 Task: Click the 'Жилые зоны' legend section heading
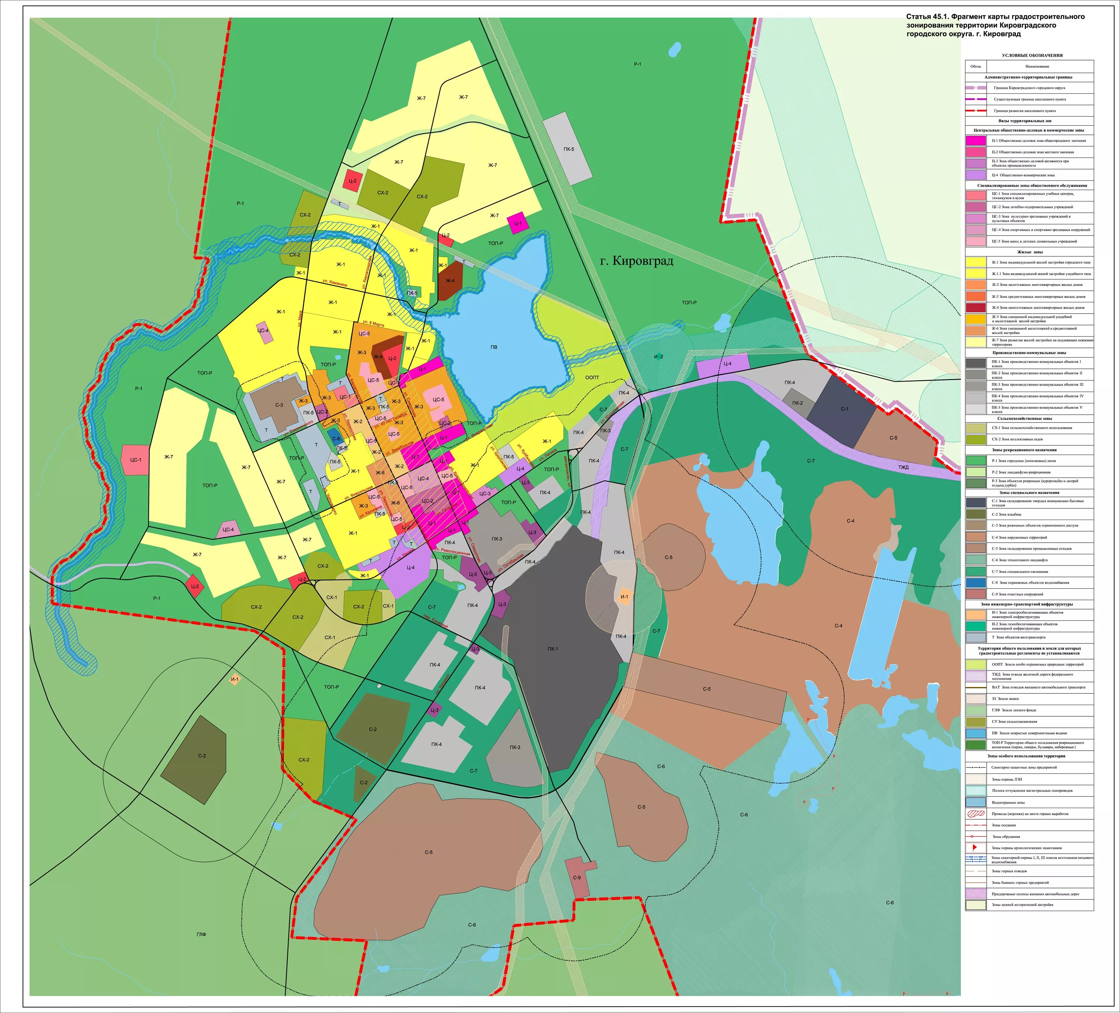point(1029,252)
